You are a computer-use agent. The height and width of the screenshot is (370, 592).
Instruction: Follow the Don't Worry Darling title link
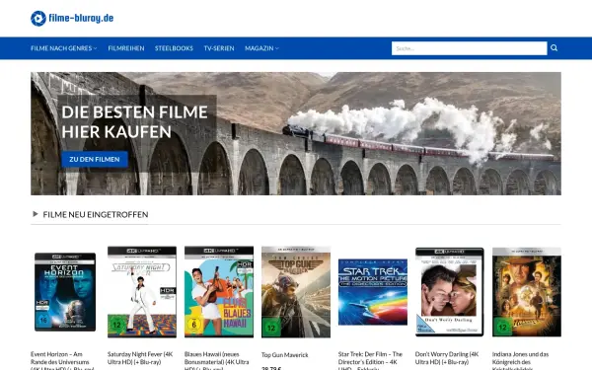[447, 358]
